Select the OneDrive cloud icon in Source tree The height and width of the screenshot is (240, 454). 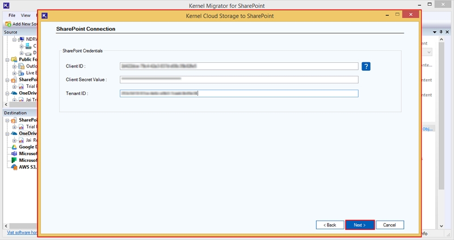click(x=14, y=93)
